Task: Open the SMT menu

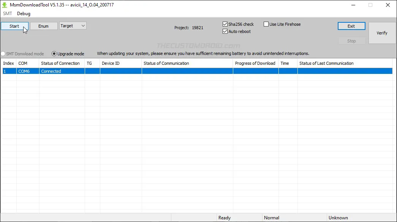Action: click(7, 13)
